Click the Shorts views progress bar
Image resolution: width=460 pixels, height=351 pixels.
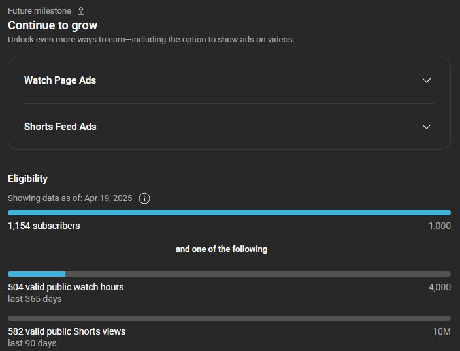click(x=229, y=318)
